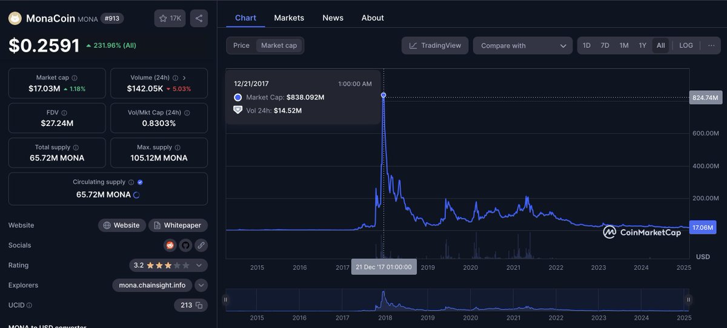Image resolution: width=727 pixels, height=328 pixels.
Task: Click the 21 Dec '17 date marker
Action: [x=384, y=267]
